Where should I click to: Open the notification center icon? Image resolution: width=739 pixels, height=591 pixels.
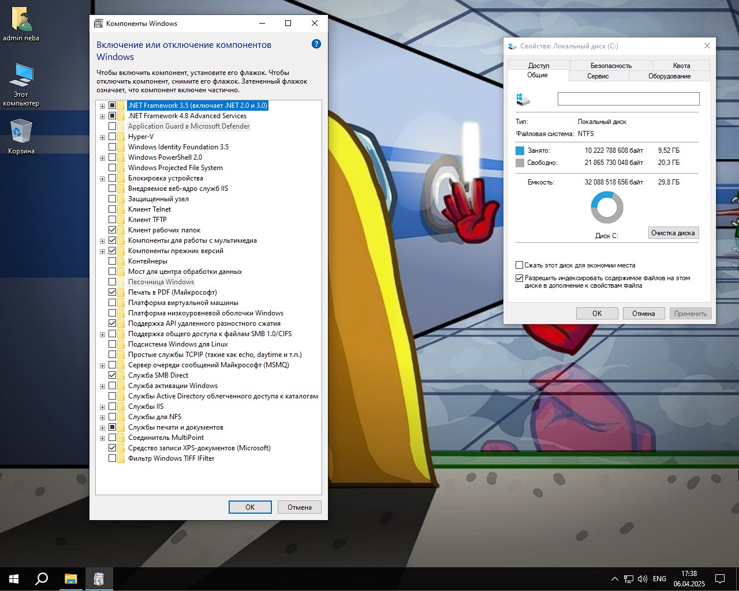720,579
